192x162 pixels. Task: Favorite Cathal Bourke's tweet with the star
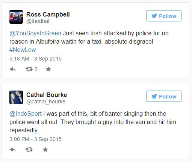[x=45, y=150]
